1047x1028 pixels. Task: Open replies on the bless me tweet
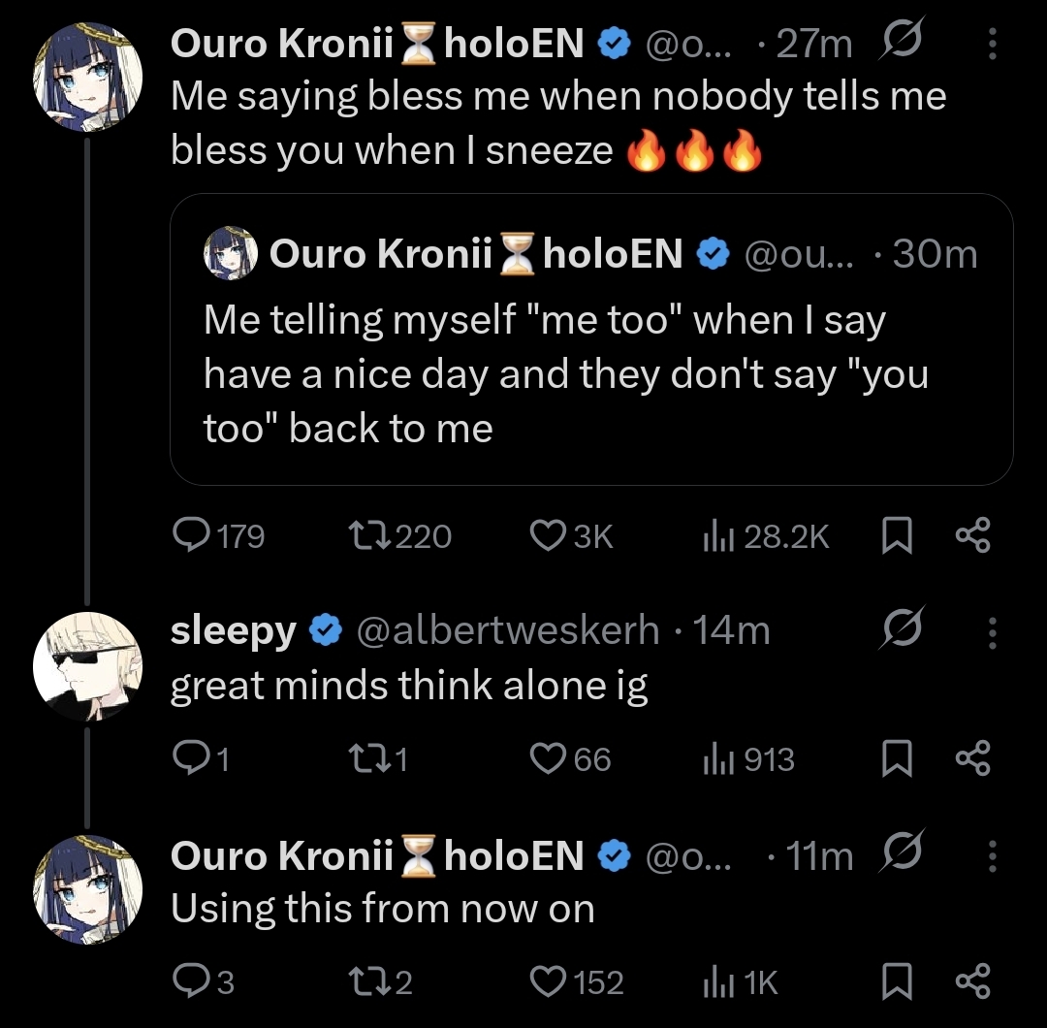[x=218, y=535]
